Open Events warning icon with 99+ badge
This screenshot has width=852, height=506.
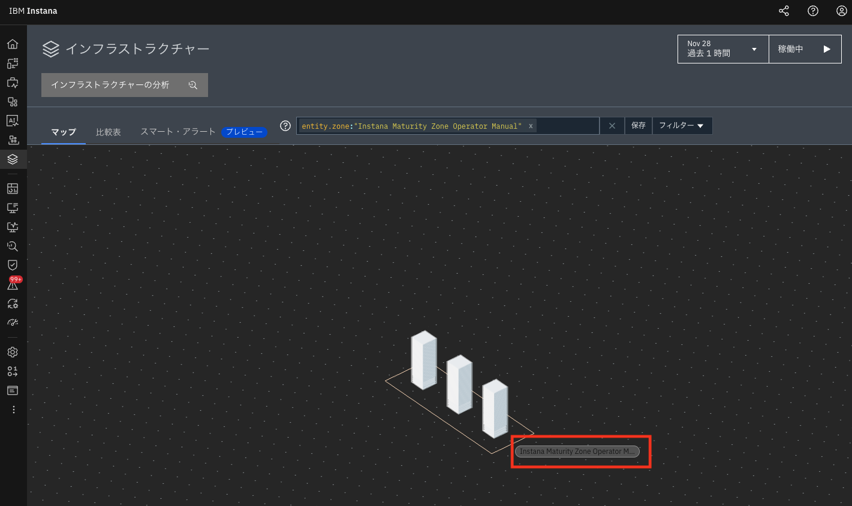coord(13,284)
